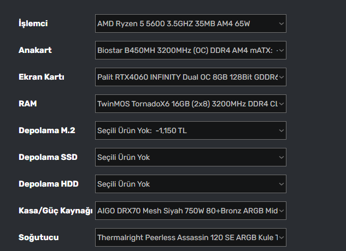Screen dimensions: 346x251
Task: Open the İşlemci processor dropdown
Action: [x=190, y=23]
